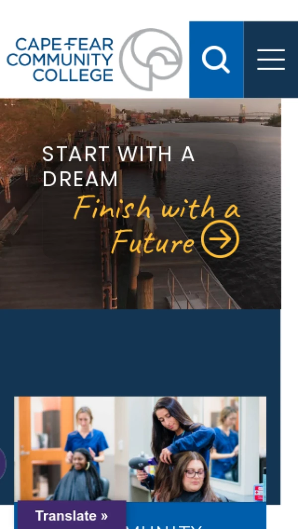The image size is (298, 529).
Task: Tap the purple circle at left edge
Action: (x=2, y=463)
